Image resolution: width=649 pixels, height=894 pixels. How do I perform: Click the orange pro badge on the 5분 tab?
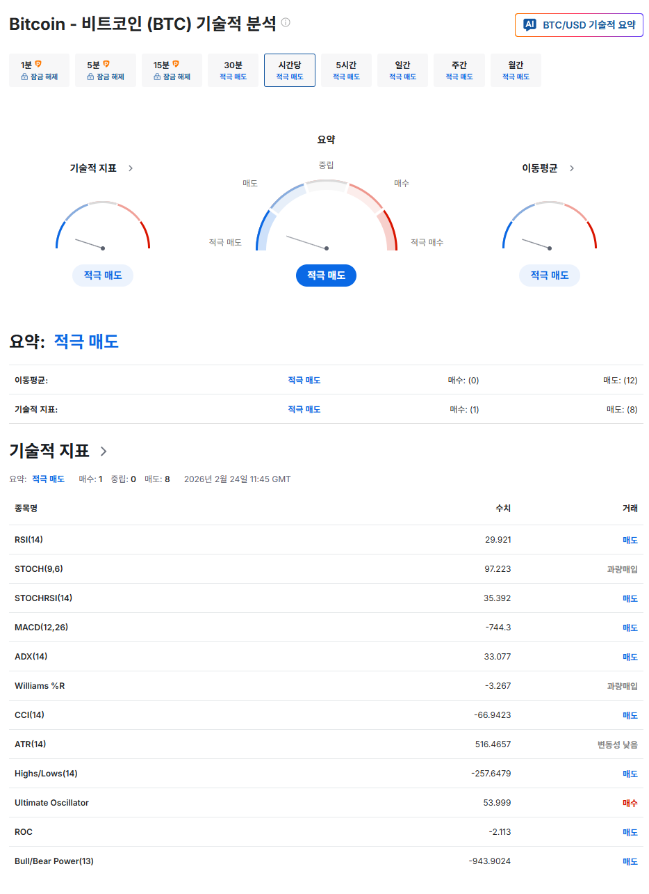coord(106,64)
